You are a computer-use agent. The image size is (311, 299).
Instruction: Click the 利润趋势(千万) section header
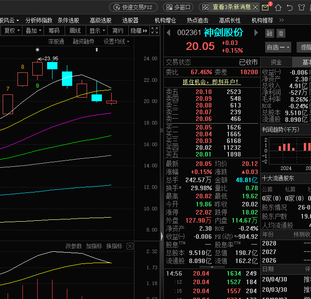280,130
